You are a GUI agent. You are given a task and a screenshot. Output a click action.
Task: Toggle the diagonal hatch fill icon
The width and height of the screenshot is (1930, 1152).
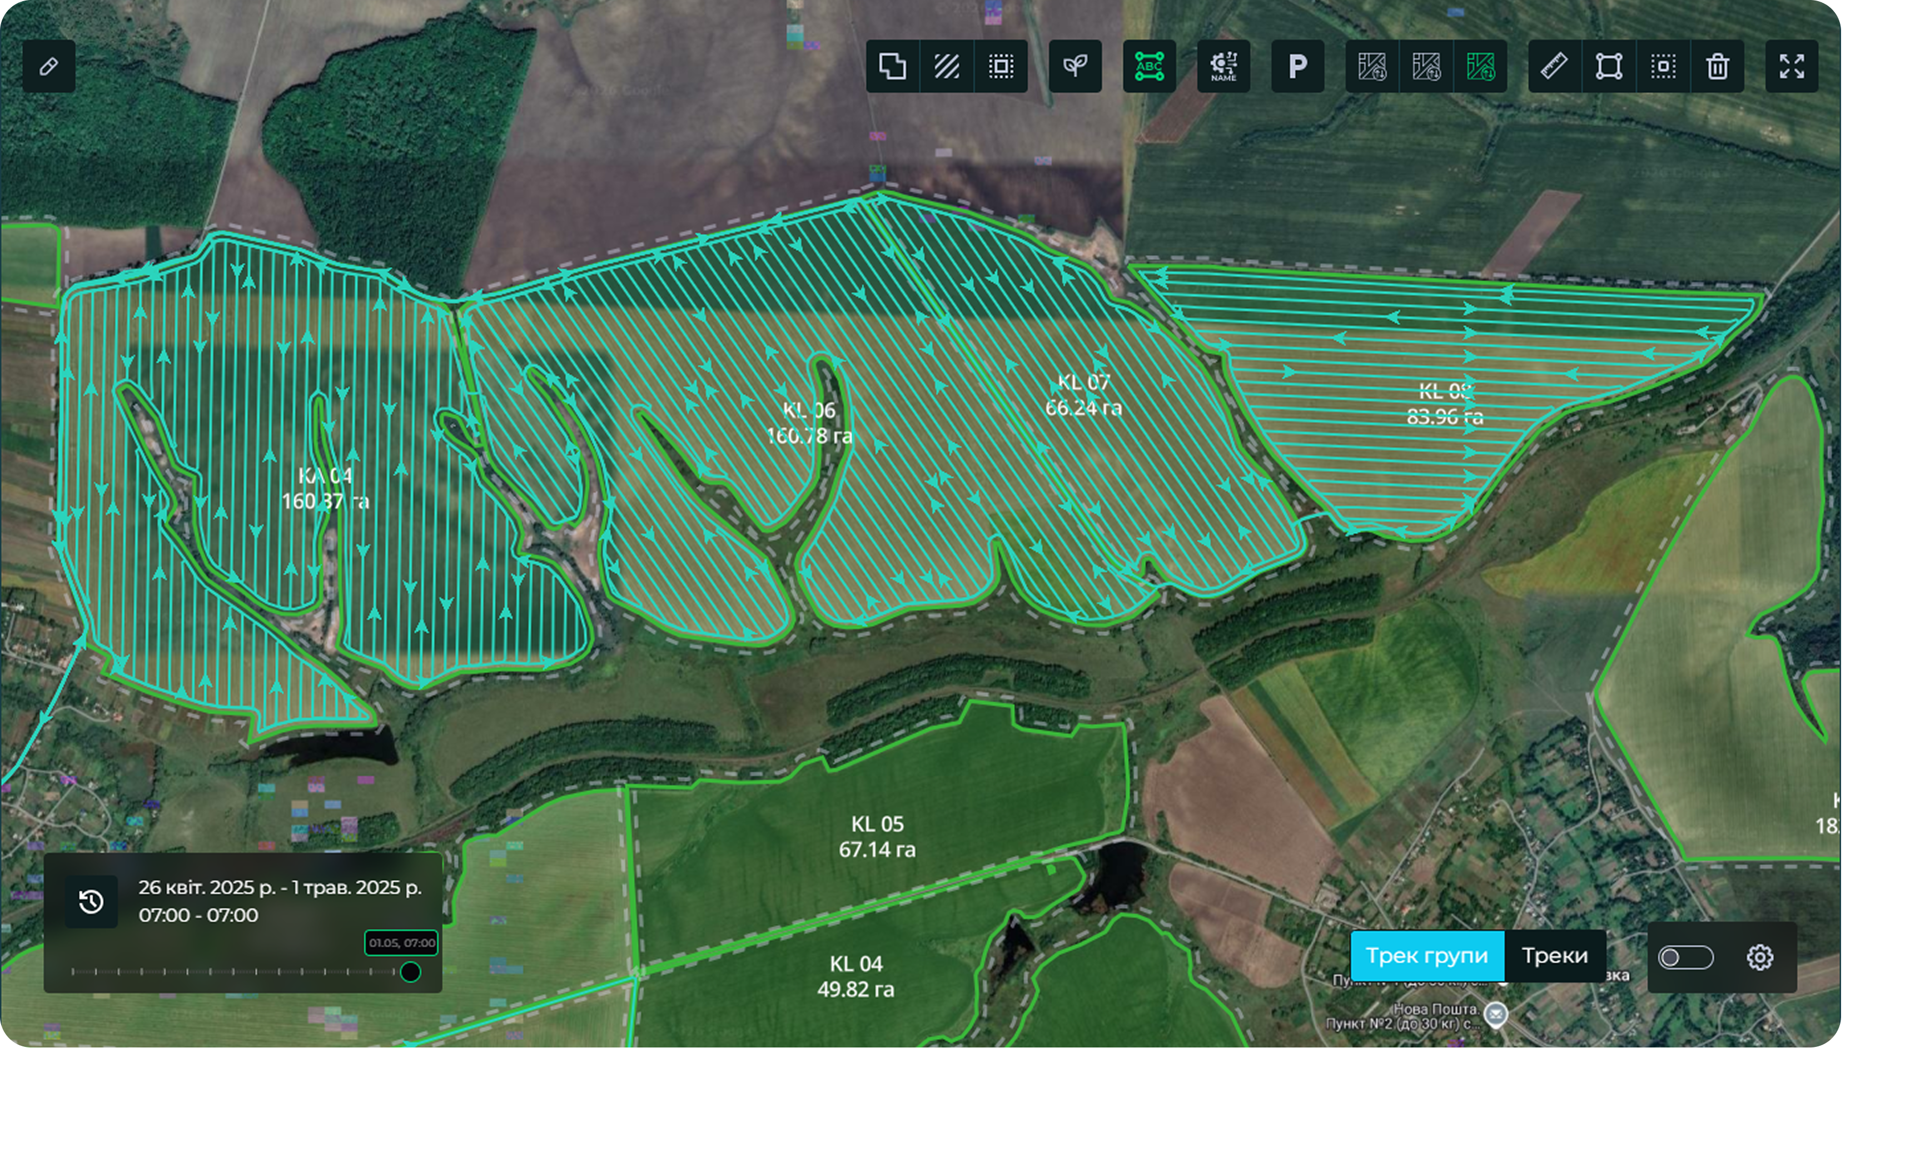pyautogui.click(x=947, y=67)
